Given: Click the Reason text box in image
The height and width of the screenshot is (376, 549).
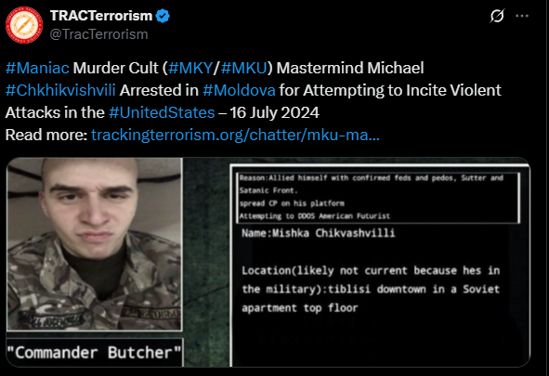Looking at the screenshot, I should 378,198.
